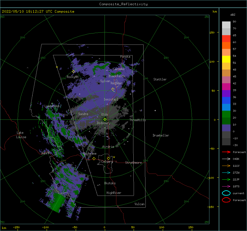Click the Olds town label
Image resolution: width=247 pixels, height=231 pixels.
(x=105, y=115)
